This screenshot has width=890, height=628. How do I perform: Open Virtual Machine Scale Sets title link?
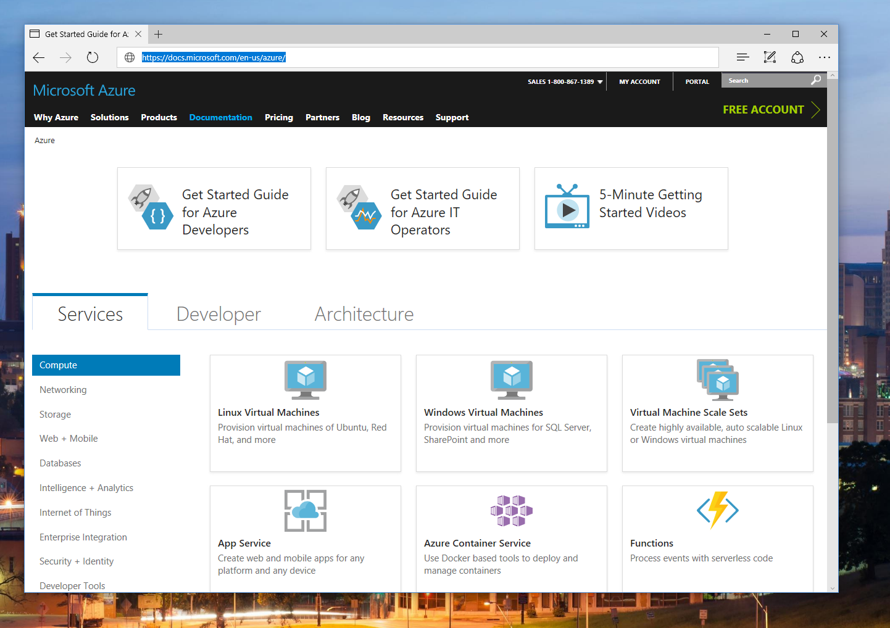coord(689,413)
